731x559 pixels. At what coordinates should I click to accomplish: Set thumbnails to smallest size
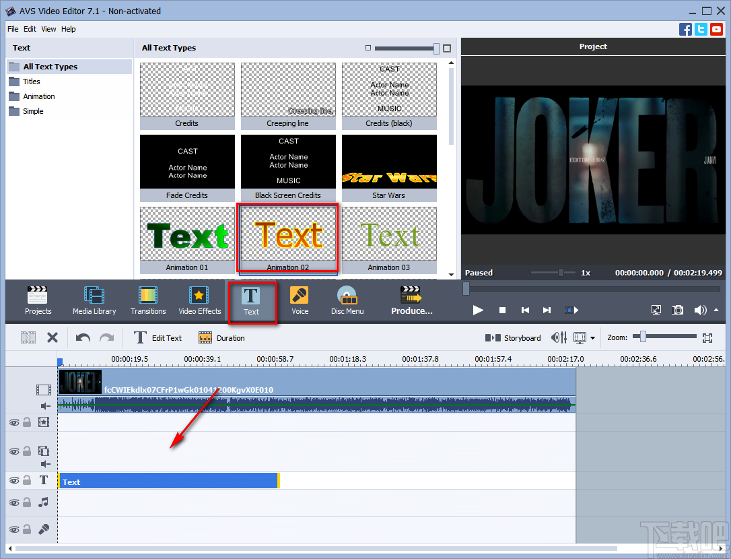368,48
